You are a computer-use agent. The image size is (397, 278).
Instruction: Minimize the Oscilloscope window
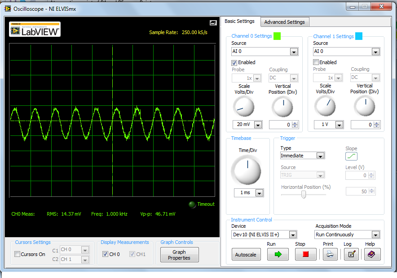(352, 7)
